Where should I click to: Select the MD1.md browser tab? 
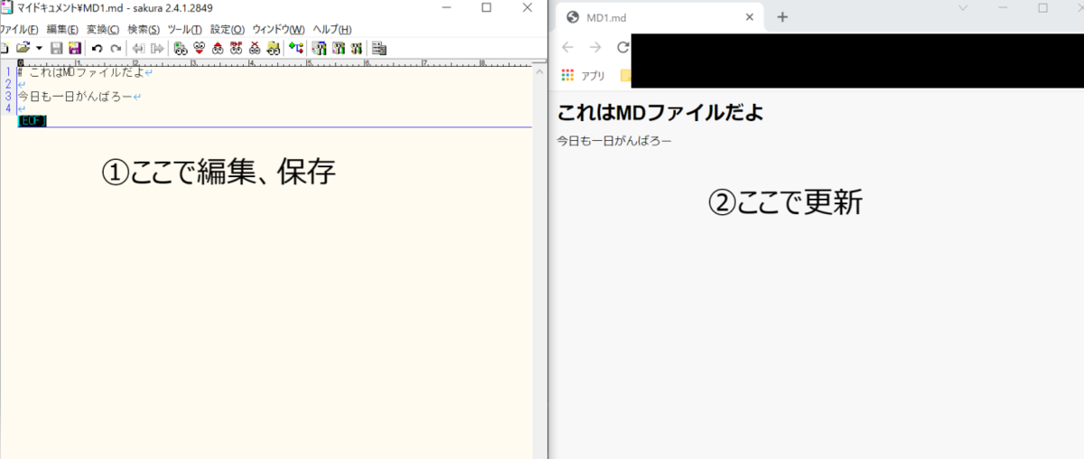pos(659,17)
